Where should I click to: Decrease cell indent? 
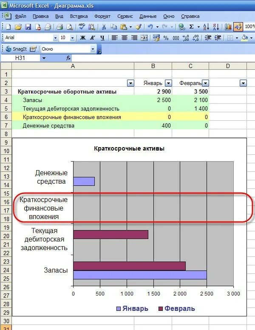click(x=208, y=38)
